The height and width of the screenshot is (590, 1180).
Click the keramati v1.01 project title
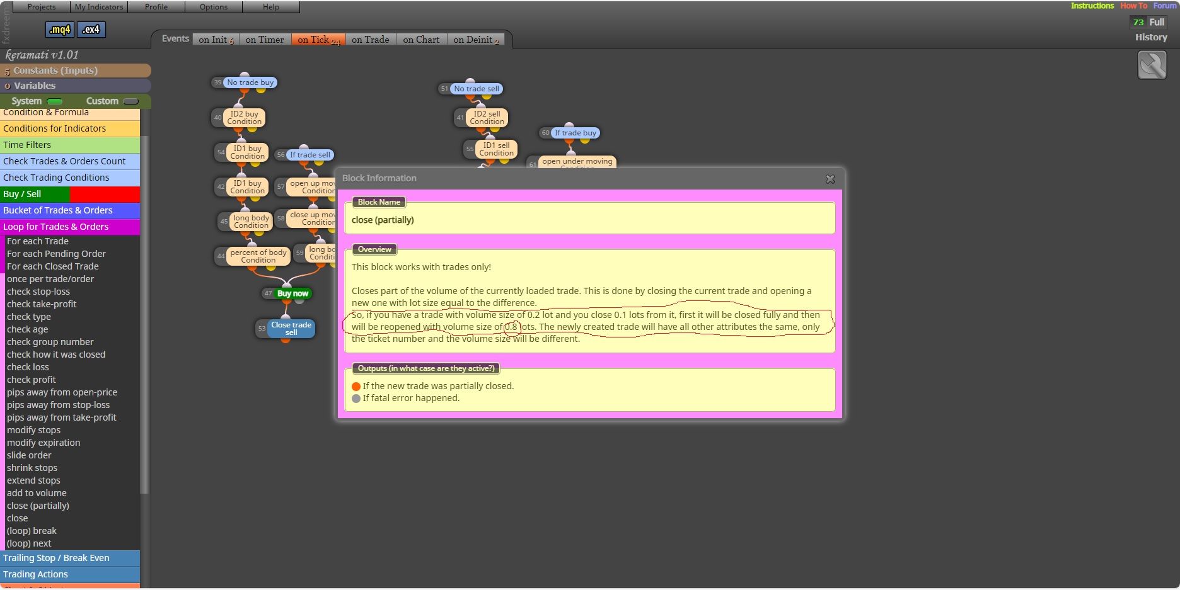42,55
